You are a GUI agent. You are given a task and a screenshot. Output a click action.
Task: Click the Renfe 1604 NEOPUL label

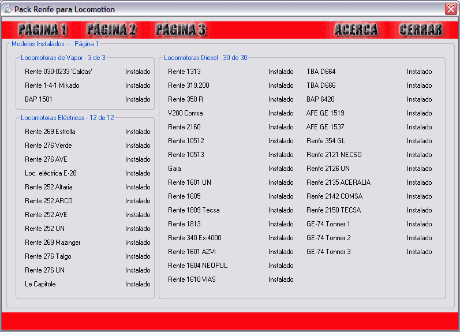(197, 266)
